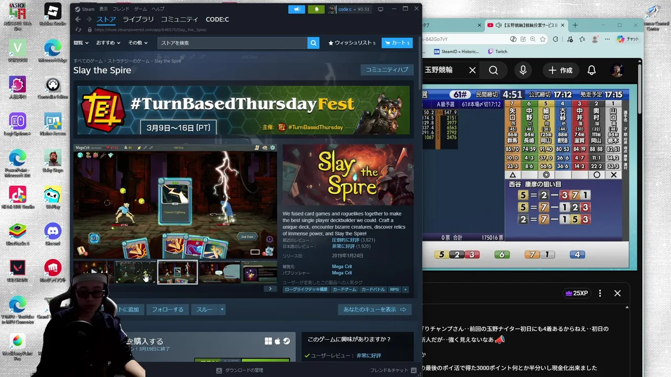
Task: Switch to ライブラリ tab
Action: pyautogui.click(x=138, y=19)
